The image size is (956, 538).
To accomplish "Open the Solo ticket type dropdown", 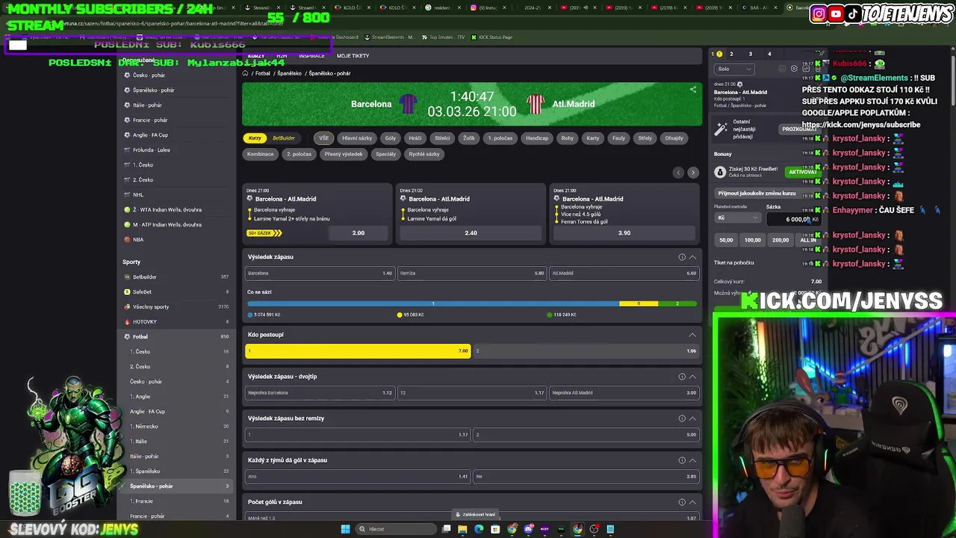I will (x=733, y=69).
